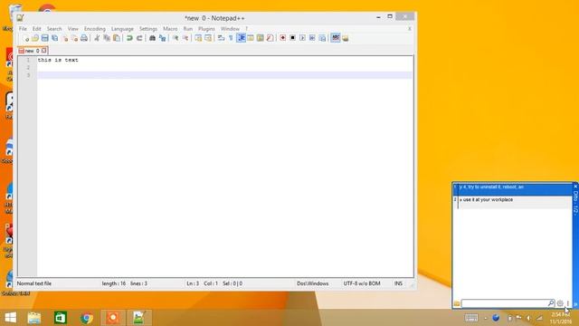This screenshot has height=326, width=579.
Task: Run macro multiple times icon
Action: (312, 38)
